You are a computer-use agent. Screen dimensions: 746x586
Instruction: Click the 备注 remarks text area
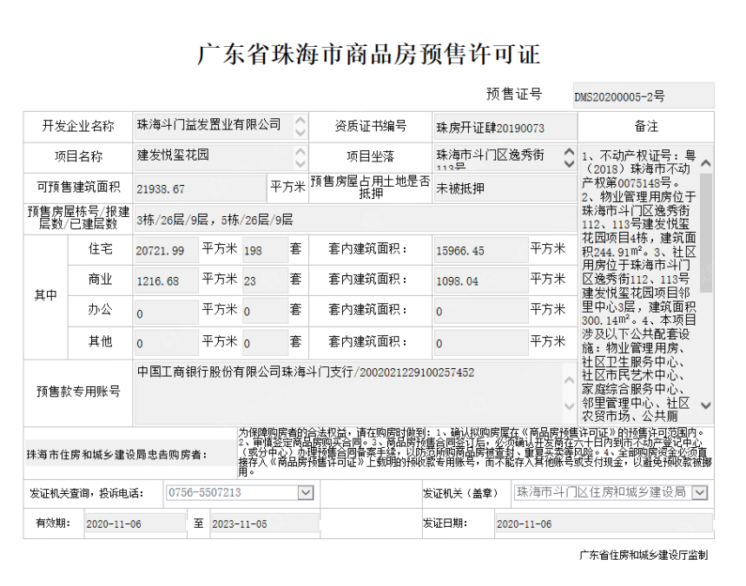[646, 285]
